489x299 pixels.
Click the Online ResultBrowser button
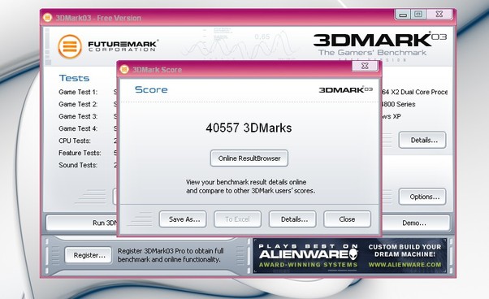pyautogui.click(x=249, y=158)
